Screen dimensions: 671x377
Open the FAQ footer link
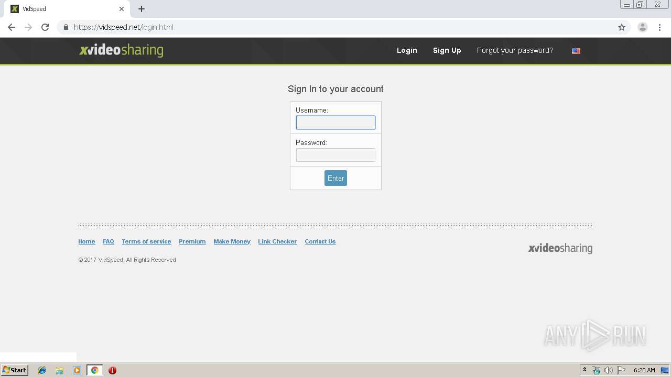tap(109, 241)
